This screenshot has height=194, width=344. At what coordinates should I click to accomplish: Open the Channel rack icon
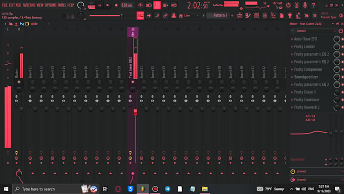point(256,16)
